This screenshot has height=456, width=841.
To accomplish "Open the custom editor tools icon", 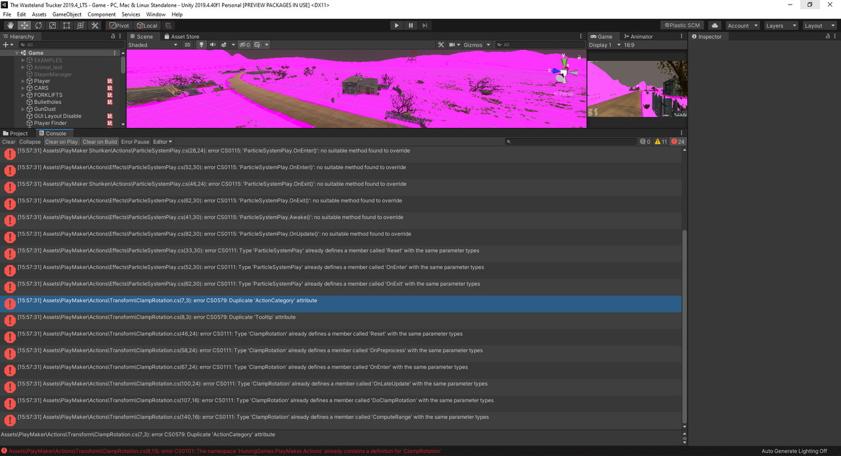I will coord(95,26).
